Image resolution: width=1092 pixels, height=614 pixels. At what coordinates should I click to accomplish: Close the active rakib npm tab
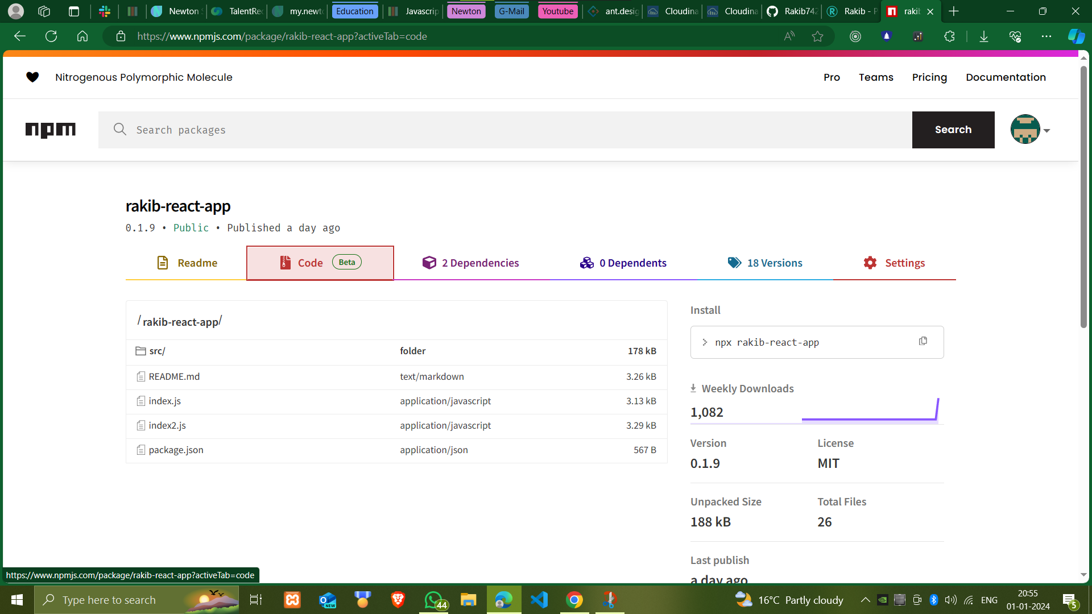point(930,11)
